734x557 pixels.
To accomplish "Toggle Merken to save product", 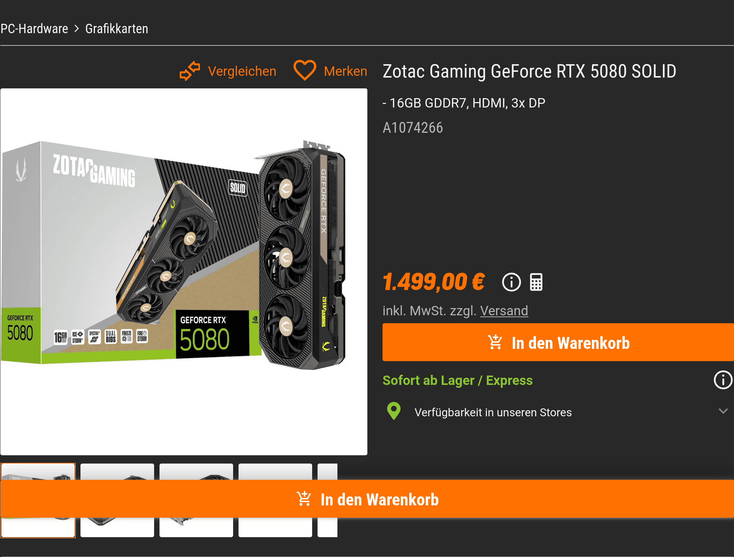I will click(345, 71).
